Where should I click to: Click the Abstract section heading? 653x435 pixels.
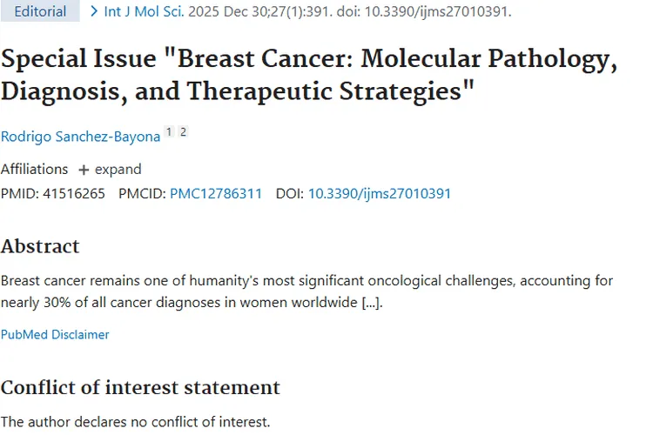pos(40,246)
